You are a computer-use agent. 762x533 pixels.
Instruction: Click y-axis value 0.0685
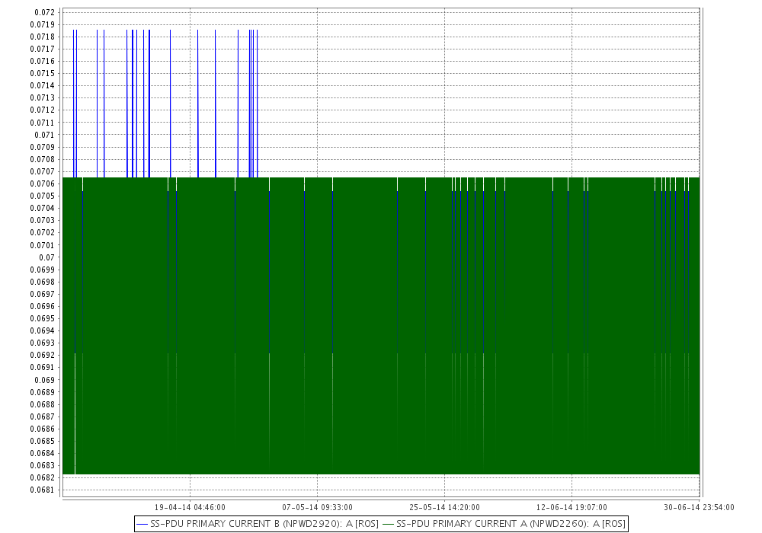pos(42,442)
